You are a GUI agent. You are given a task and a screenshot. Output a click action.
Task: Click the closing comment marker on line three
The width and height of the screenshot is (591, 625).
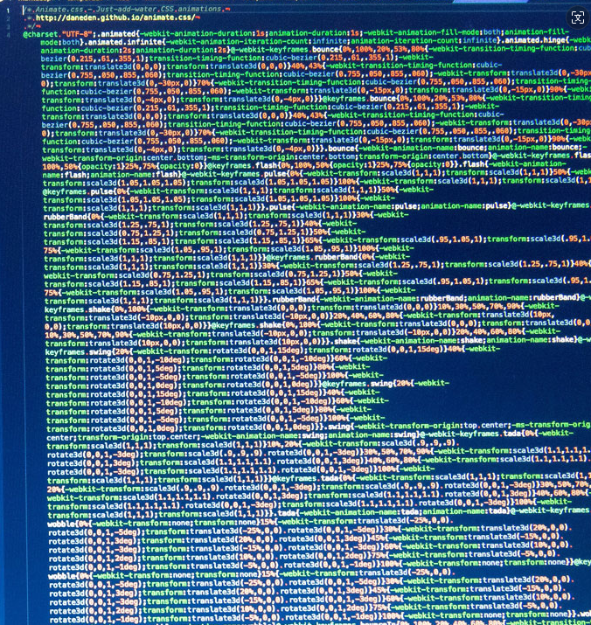coord(31,24)
